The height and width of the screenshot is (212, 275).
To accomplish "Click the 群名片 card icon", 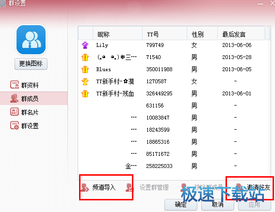I will point(15,112).
